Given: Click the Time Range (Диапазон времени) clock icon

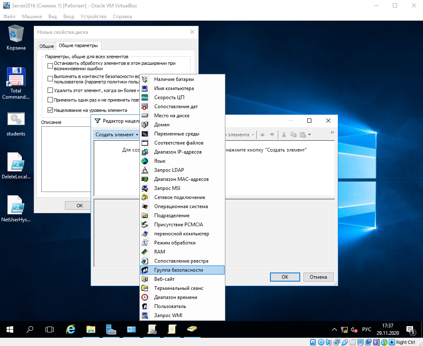Looking at the screenshot, I should point(145,297).
